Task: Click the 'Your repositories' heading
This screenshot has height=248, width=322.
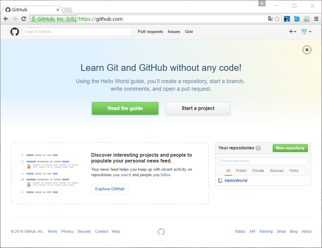Action: 236,148
